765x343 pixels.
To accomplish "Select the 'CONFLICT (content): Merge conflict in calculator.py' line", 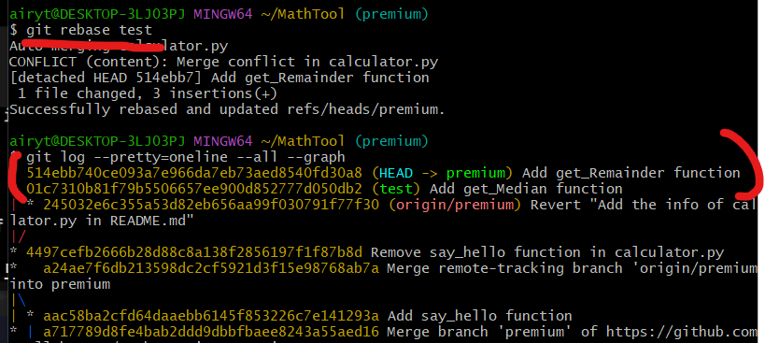I will tap(224, 62).
